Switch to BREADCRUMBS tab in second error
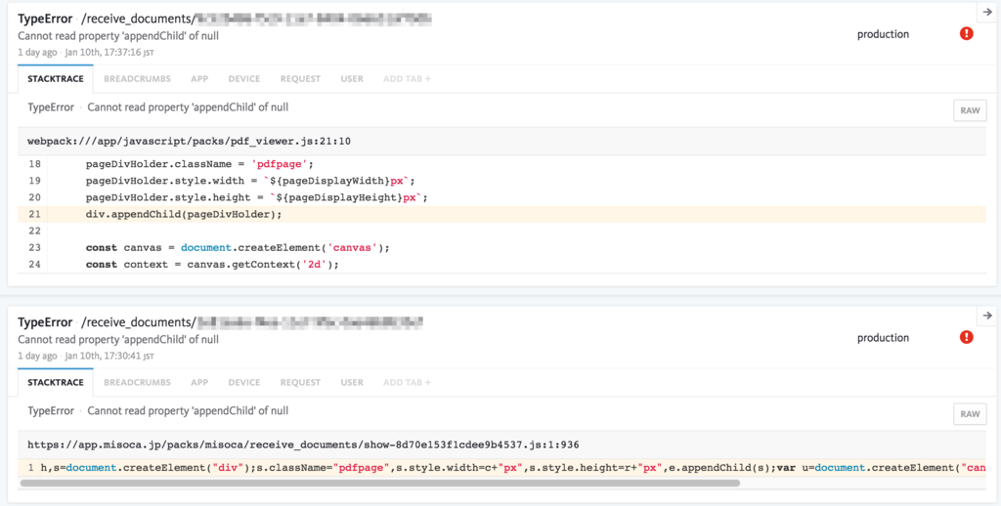Screen dimensions: 1001x506 (137, 383)
